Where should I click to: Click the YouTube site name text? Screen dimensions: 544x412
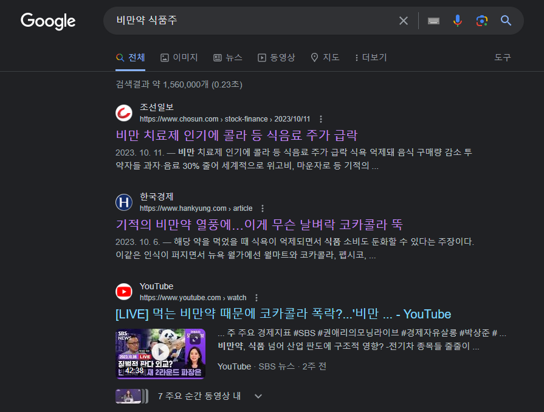tap(156, 286)
